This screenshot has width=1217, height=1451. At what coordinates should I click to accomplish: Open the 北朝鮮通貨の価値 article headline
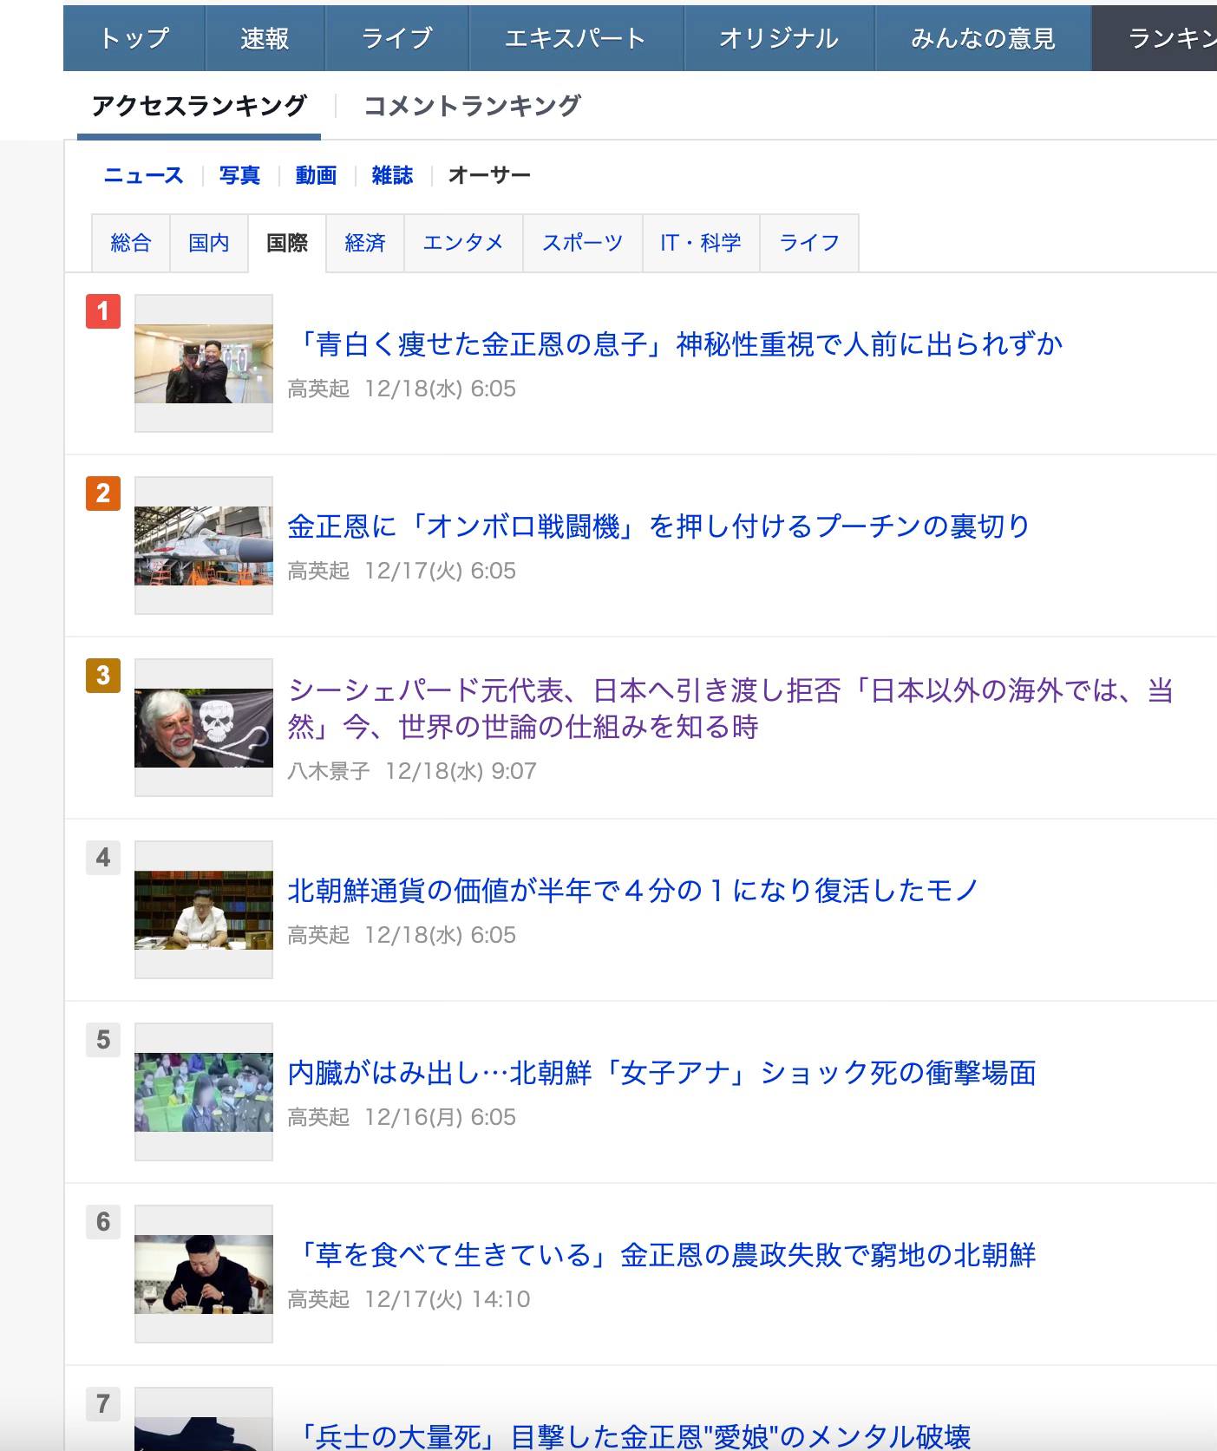[x=633, y=891]
